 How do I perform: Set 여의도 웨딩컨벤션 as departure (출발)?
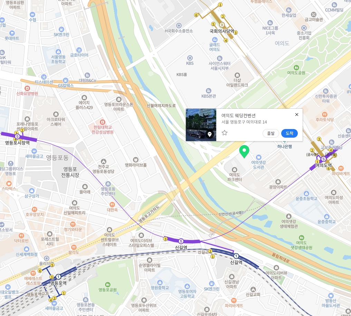(x=271, y=133)
